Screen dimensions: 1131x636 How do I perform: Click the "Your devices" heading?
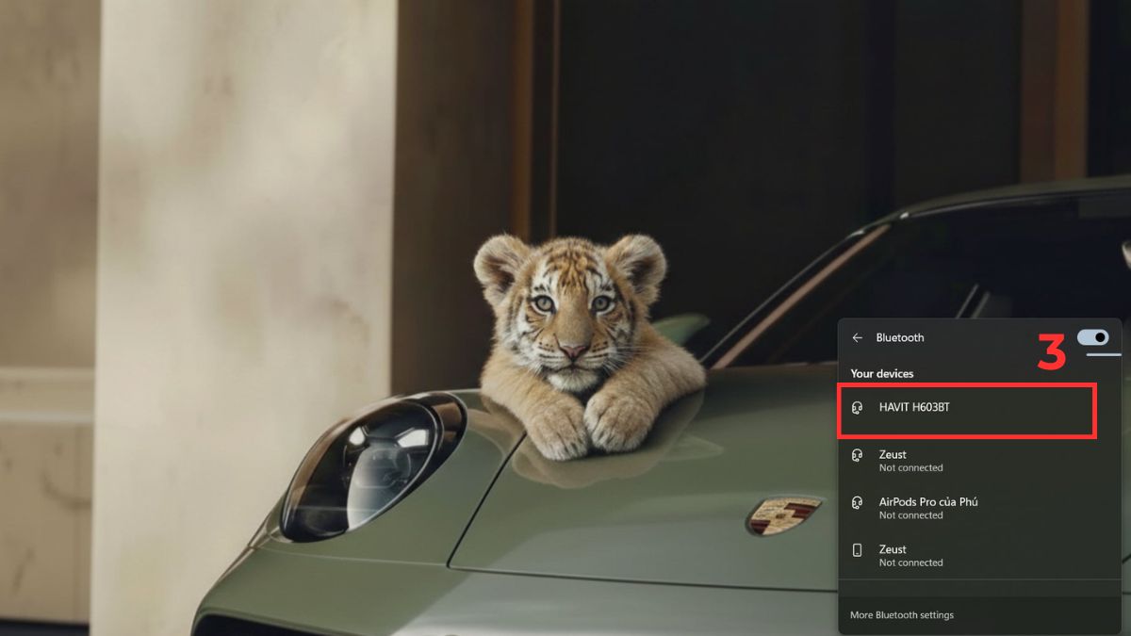point(882,374)
